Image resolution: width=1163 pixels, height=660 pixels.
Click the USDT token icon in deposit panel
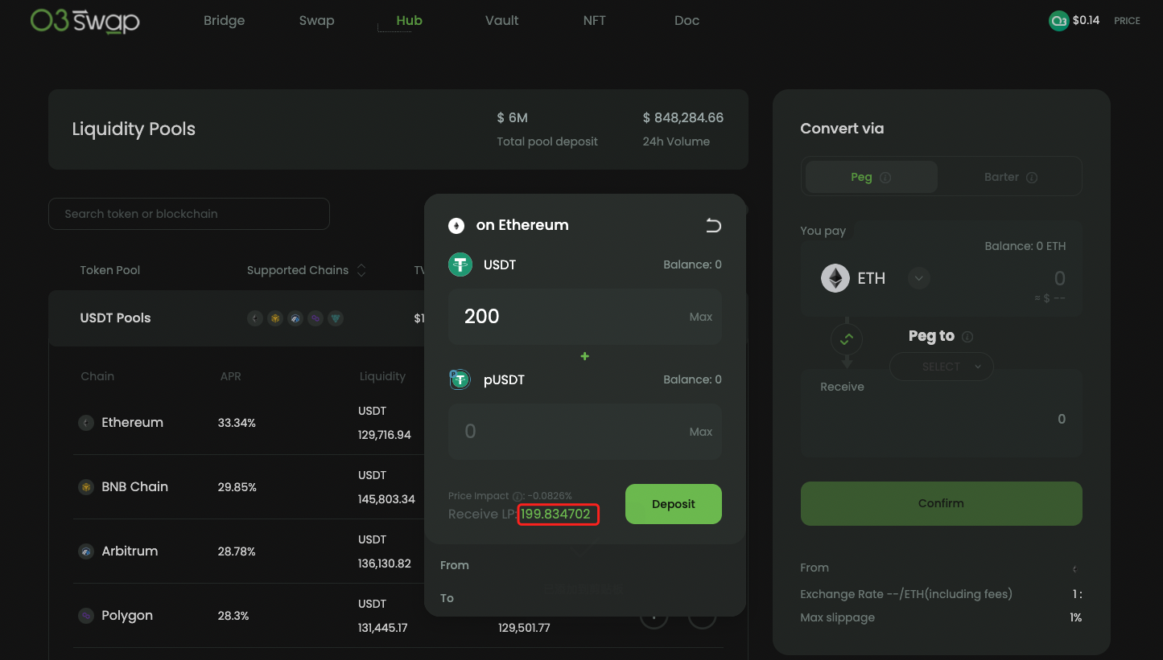460,264
